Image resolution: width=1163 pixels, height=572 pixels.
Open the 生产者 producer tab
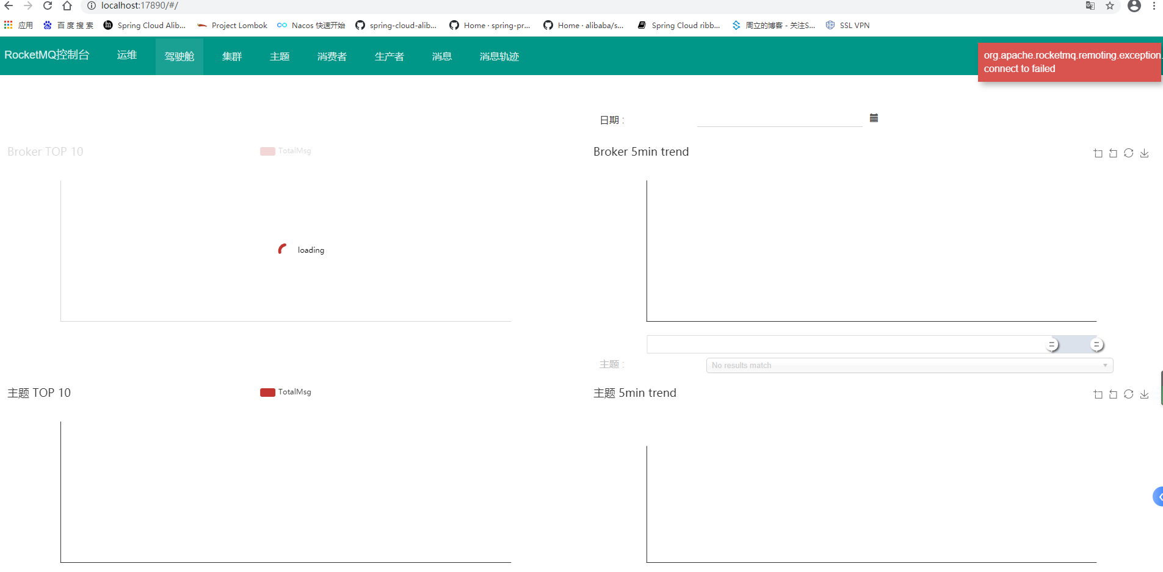click(x=389, y=56)
